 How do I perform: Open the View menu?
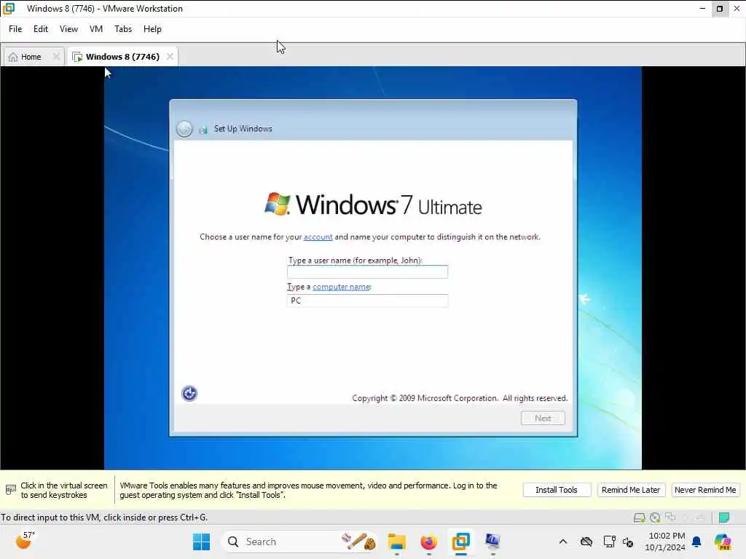tap(68, 29)
